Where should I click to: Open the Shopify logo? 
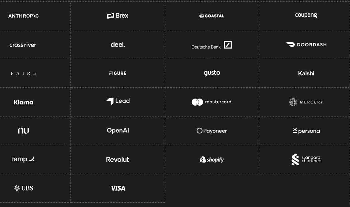[212, 159]
